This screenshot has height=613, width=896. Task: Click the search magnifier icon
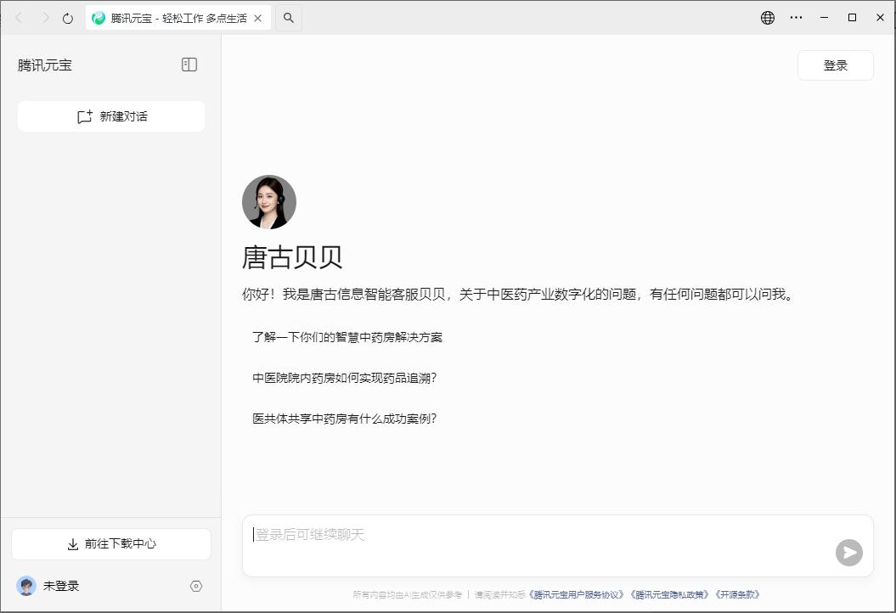[289, 18]
